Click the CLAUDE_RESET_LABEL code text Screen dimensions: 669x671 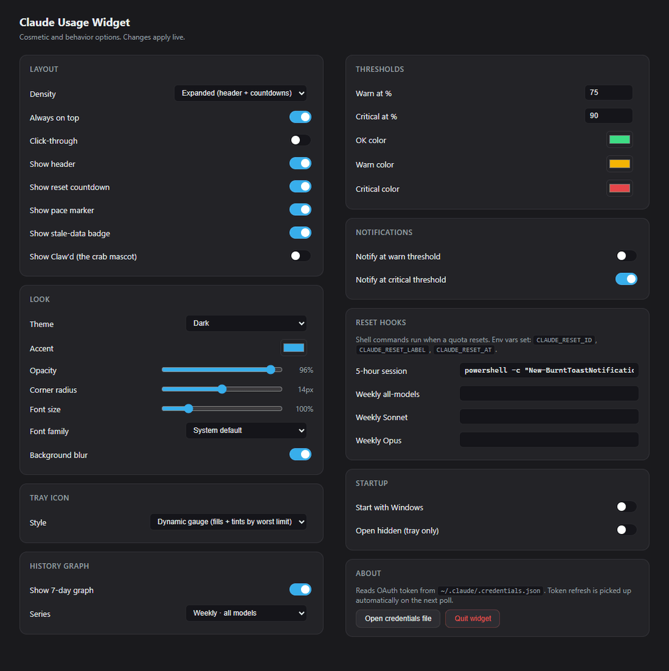(392, 350)
